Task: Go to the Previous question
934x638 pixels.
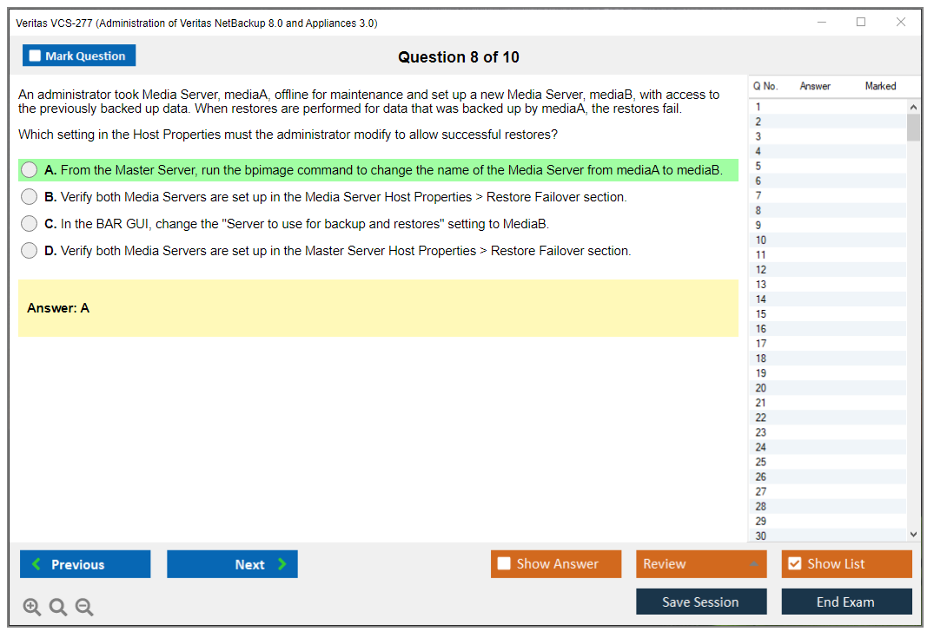Action: coord(85,564)
